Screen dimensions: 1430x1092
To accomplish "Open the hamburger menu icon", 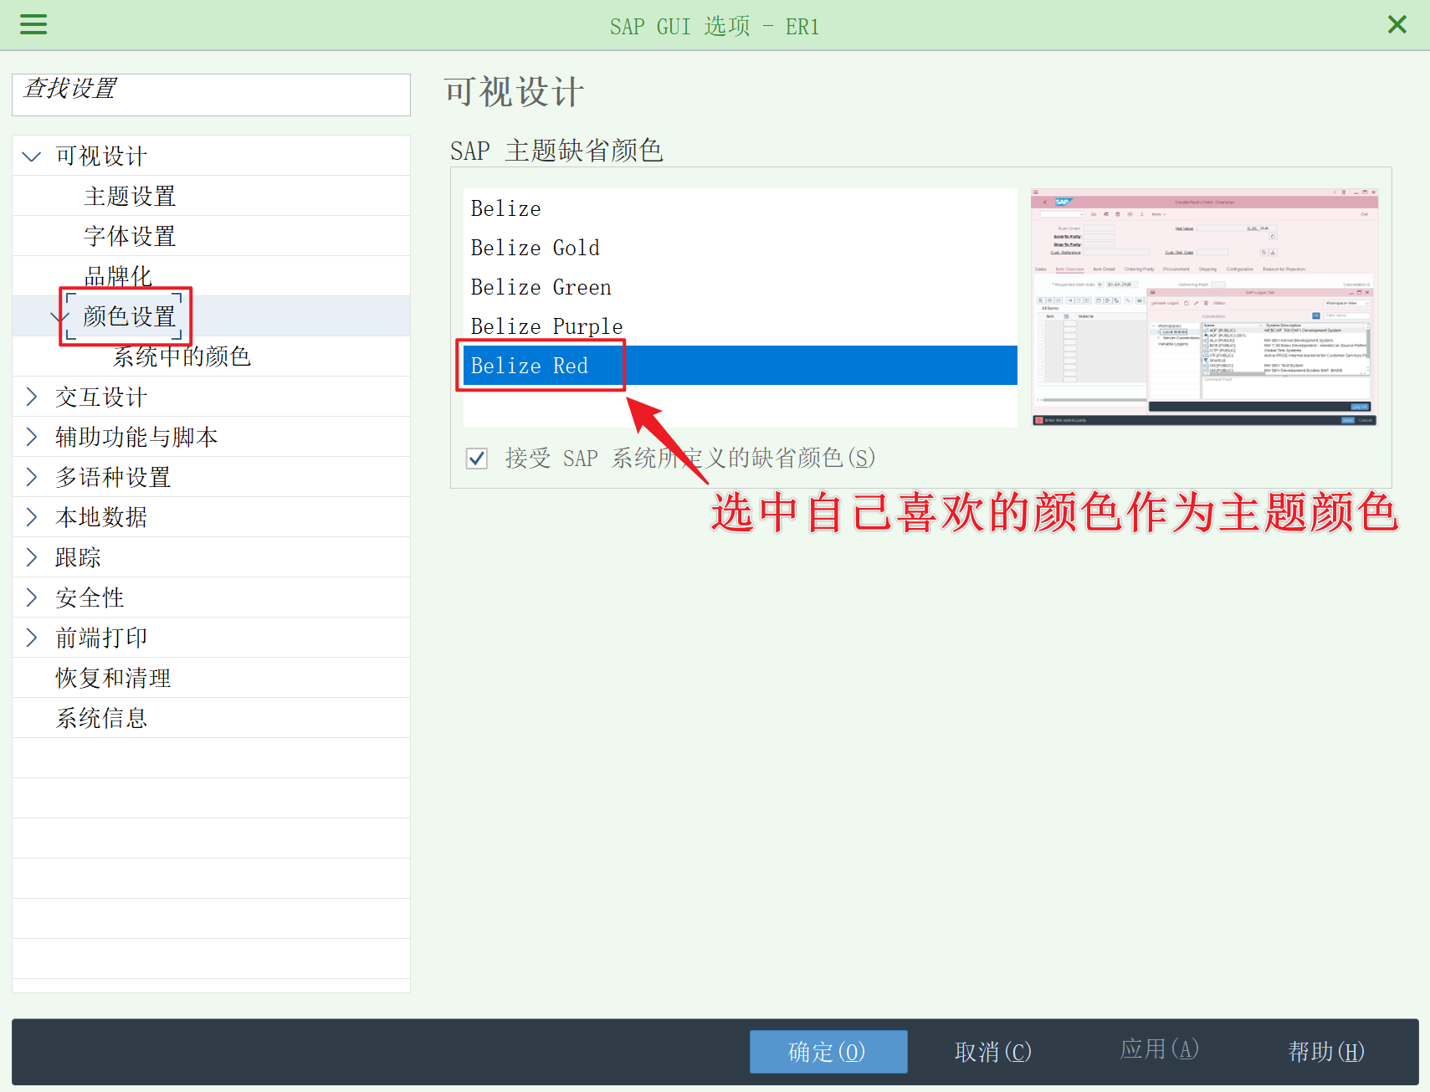I will 33,24.
